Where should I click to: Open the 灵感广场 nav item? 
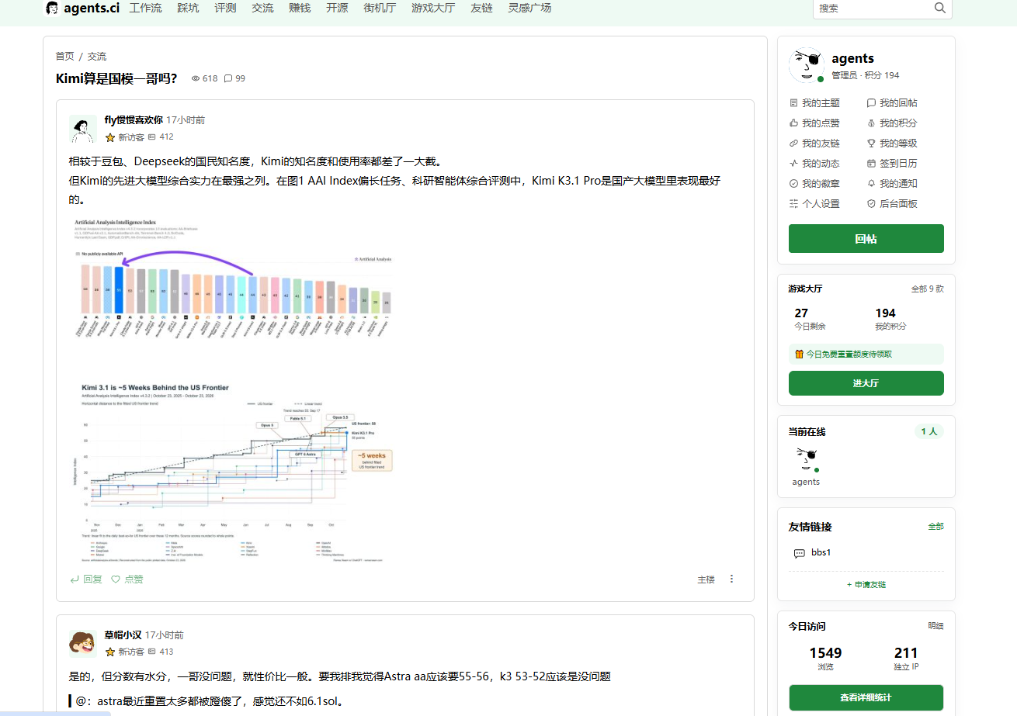[x=529, y=8]
